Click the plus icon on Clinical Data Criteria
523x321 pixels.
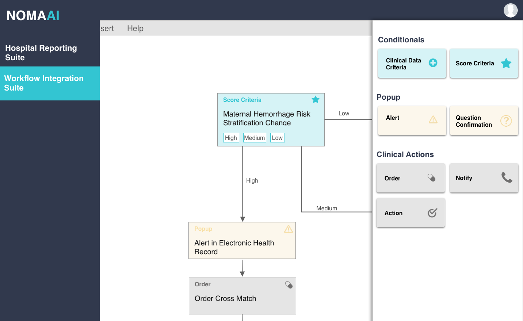point(433,63)
